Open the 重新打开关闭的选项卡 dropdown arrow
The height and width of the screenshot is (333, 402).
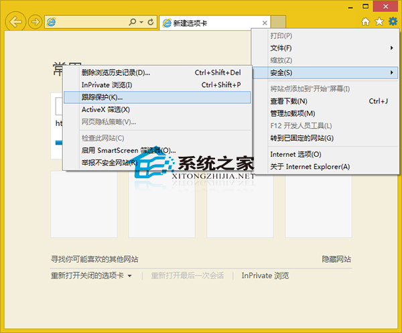[x=130, y=276]
